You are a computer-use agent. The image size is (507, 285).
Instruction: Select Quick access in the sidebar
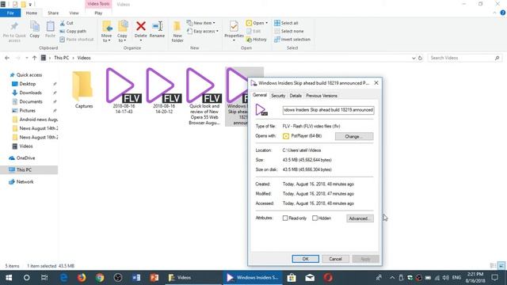29,74
